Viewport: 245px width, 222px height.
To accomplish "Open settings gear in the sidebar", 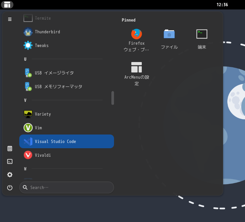I will pos(10,175).
